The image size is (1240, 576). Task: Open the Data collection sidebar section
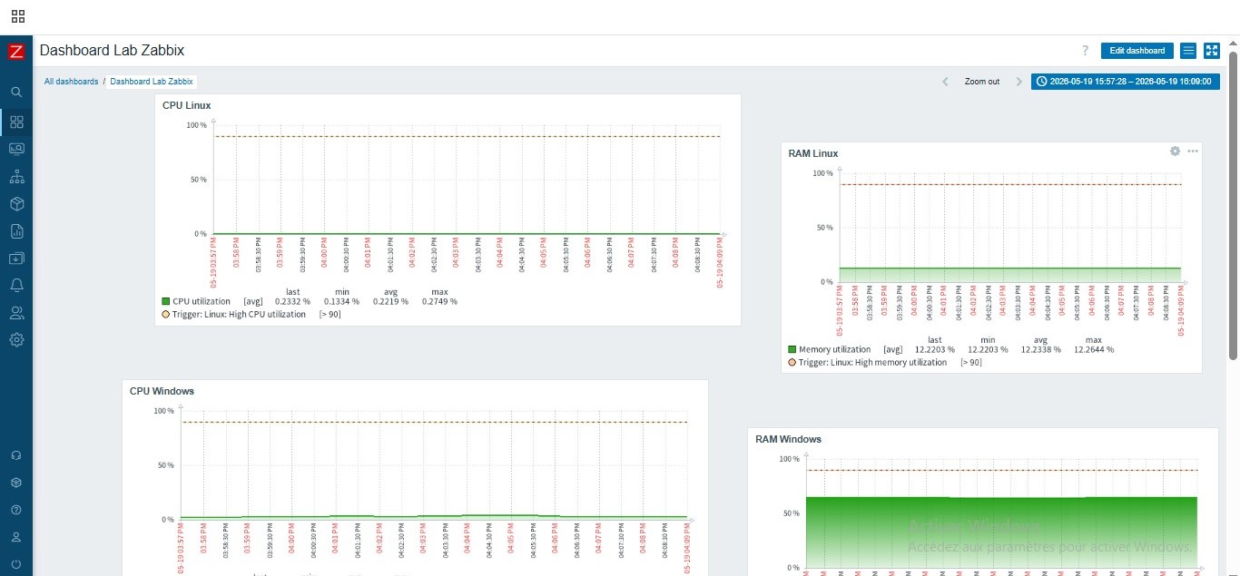(x=16, y=259)
